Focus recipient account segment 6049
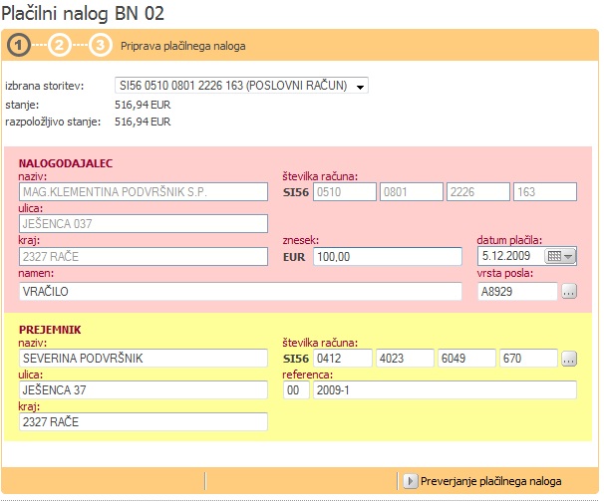Viewport: 604px width, 502px height. pos(466,359)
